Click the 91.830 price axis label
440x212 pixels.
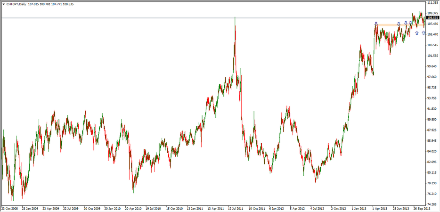pos(432,109)
